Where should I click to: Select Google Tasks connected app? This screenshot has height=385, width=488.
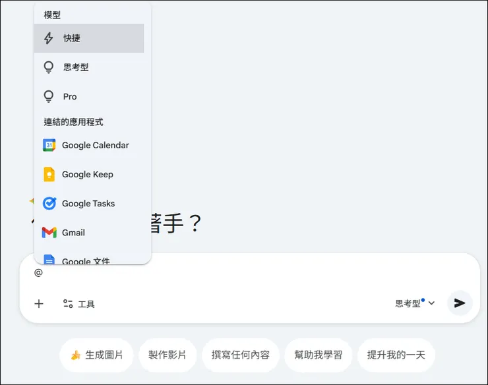point(89,204)
